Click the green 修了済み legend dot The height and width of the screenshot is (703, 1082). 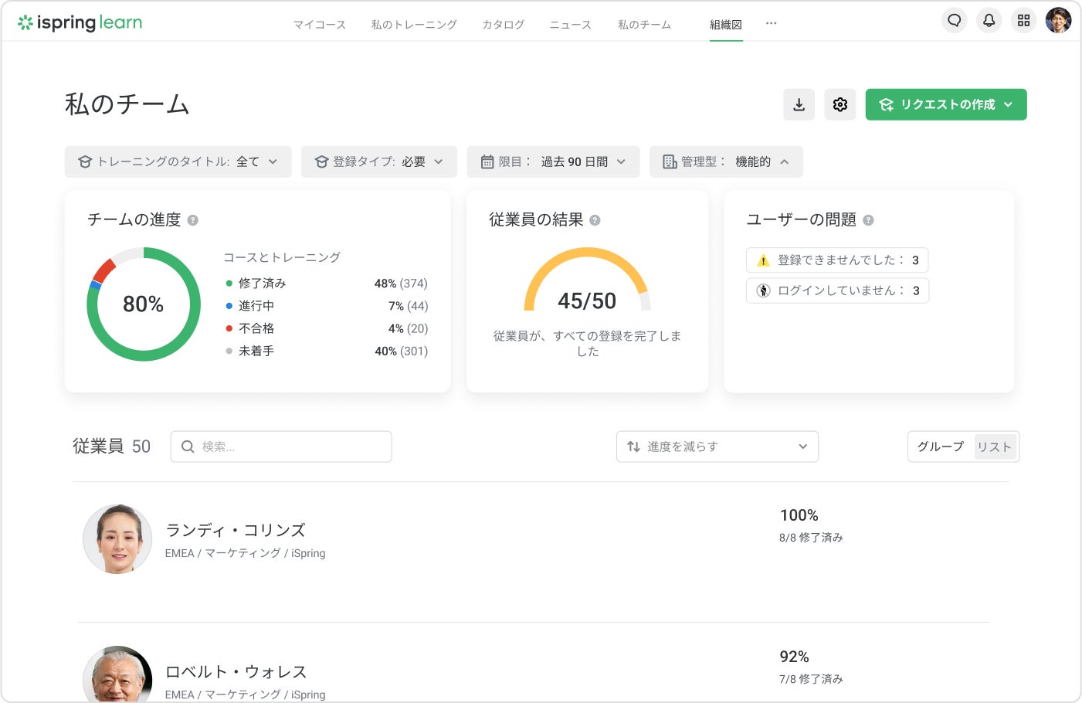coord(229,284)
